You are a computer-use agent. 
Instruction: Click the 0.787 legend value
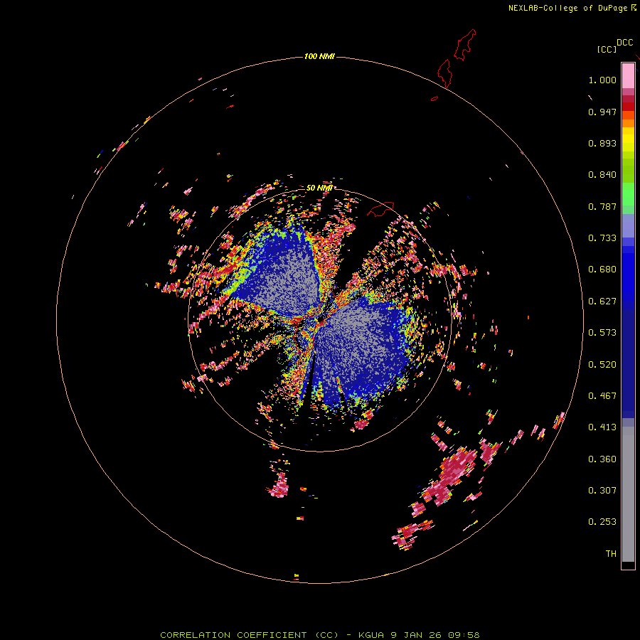click(x=602, y=206)
